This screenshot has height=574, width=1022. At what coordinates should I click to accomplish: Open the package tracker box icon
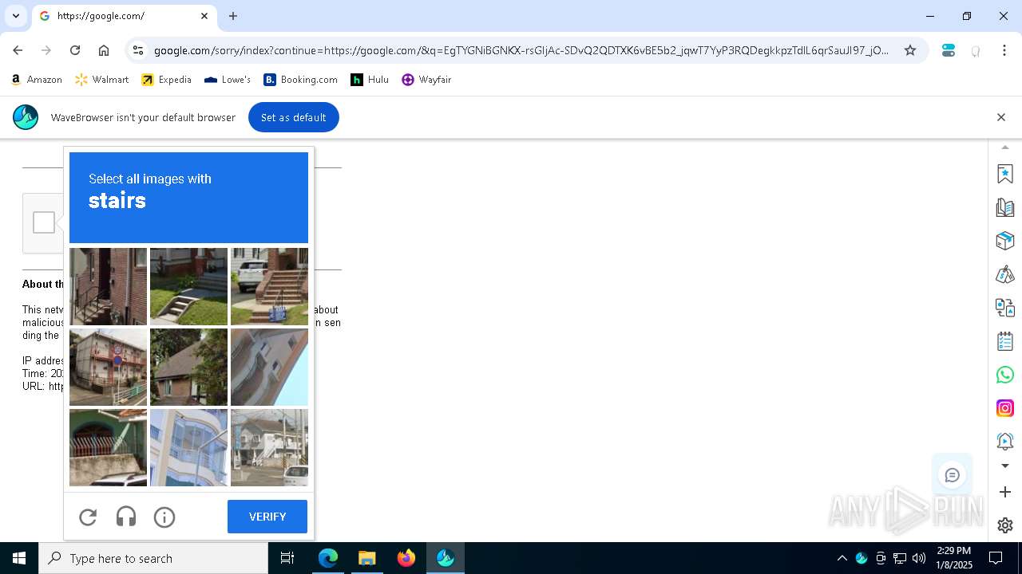(1005, 241)
